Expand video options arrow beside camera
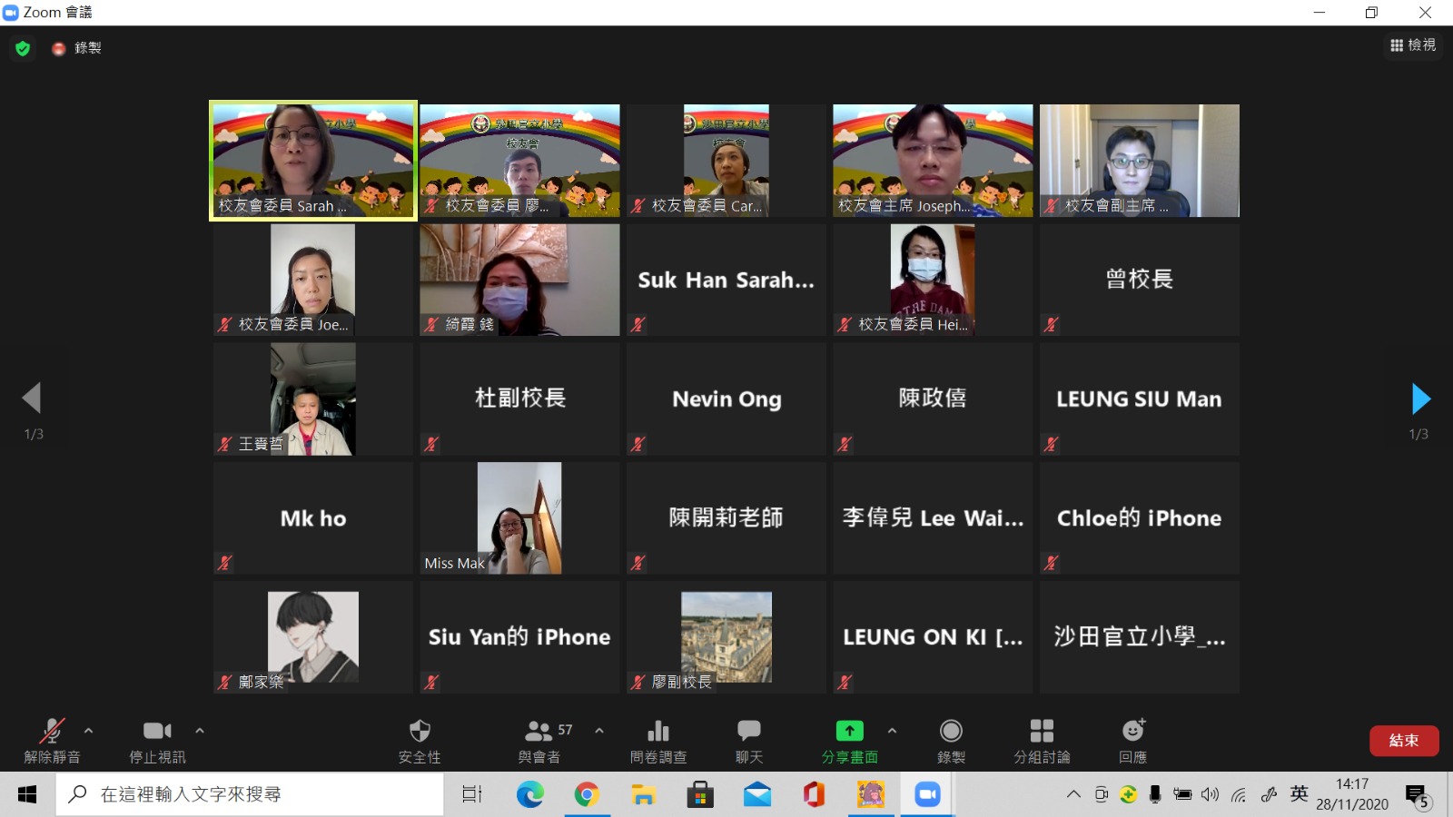1453x817 pixels. (x=200, y=730)
